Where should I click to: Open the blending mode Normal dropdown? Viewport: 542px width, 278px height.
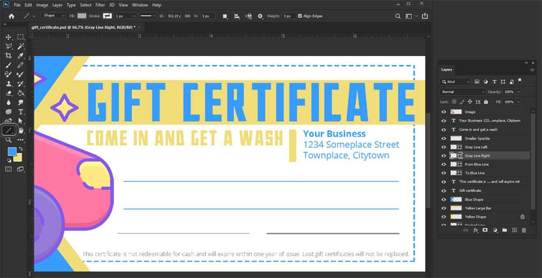click(x=462, y=92)
